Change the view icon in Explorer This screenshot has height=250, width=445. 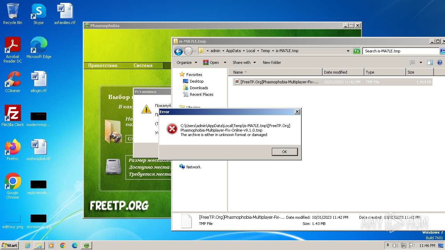point(412,62)
